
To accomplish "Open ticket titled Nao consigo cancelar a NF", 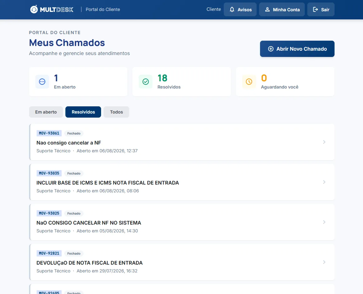I will 69,143.
